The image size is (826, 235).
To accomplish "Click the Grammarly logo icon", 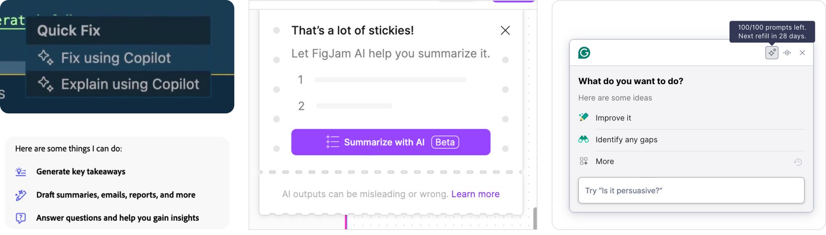I will tap(584, 53).
